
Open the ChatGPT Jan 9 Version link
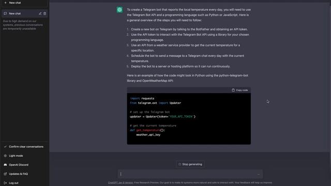tap(121, 182)
